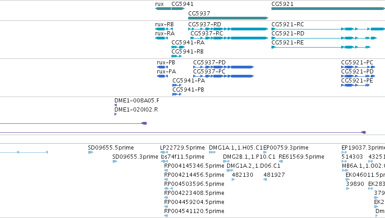The width and height of the screenshot is (385, 218).
Task: Click the 482130 feature label
Action: coord(242,175)
